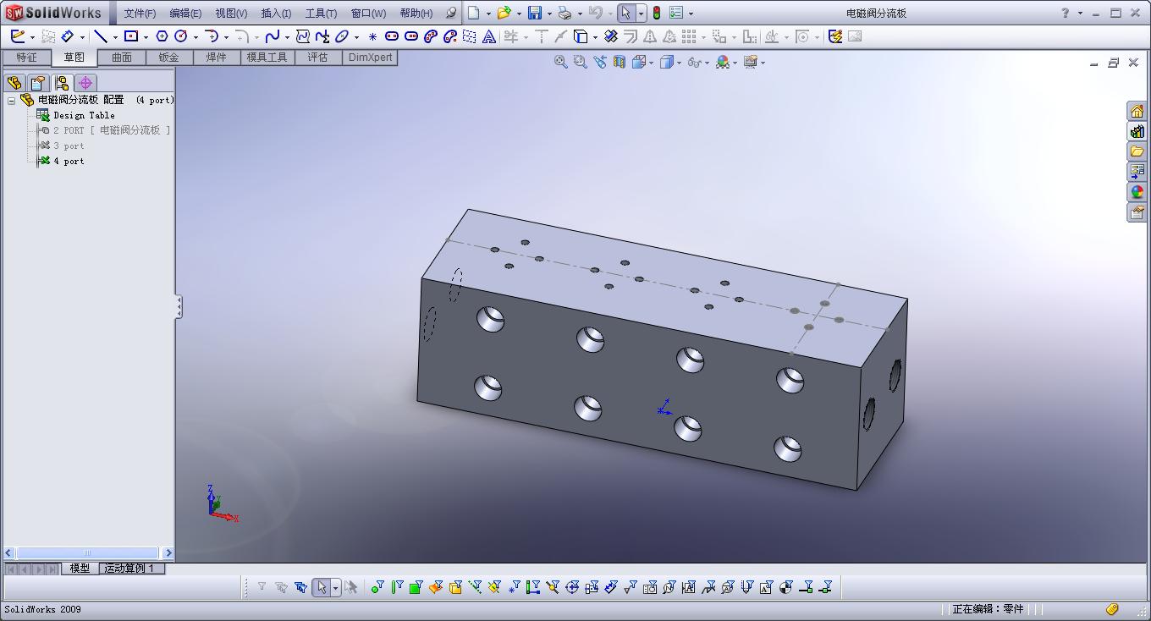Image resolution: width=1151 pixels, height=621 pixels.
Task: Open the New document dropdown arrow
Action: click(488, 14)
